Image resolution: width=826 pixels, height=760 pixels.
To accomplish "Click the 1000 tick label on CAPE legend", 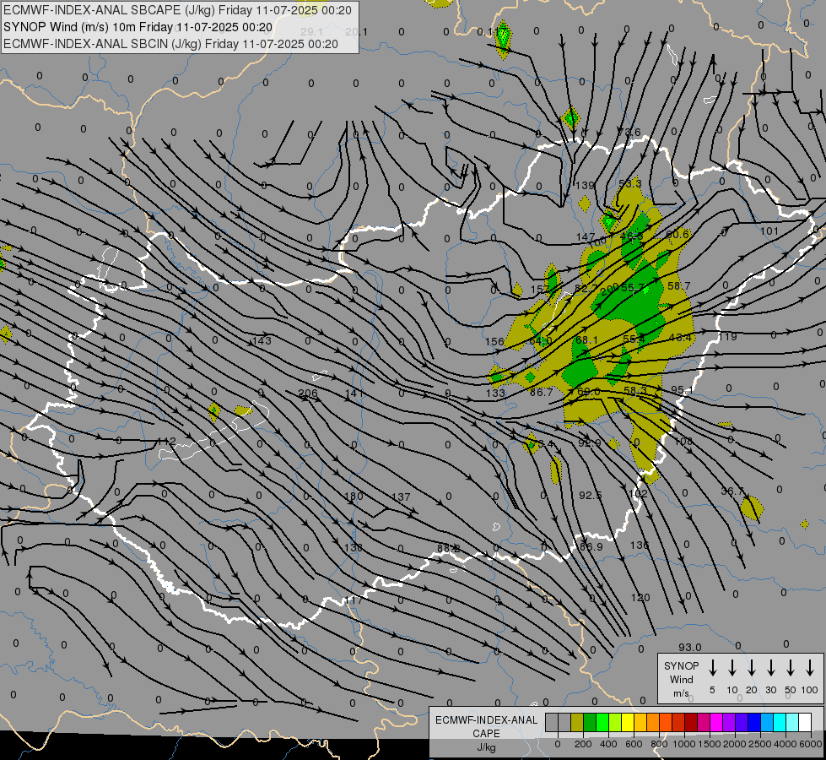I will tap(684, 744).
